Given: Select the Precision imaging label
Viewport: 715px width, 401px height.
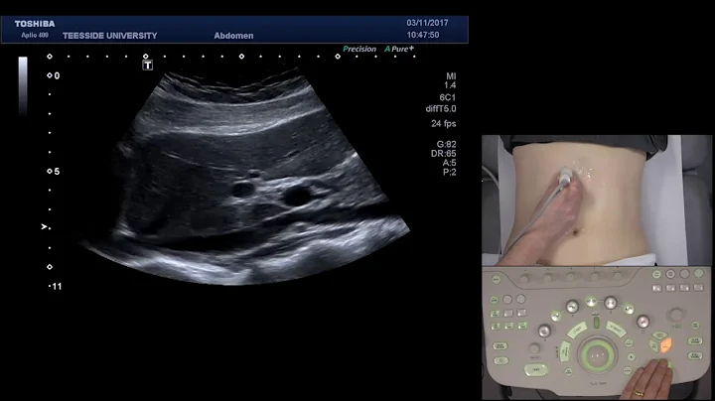Looking at the screenshot, I should (x=359, y=49).
